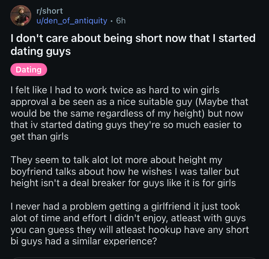The image size is (269, 259).
Task: Click the first line of the title "I don't care about being short"
Action: tap(86, 38)
